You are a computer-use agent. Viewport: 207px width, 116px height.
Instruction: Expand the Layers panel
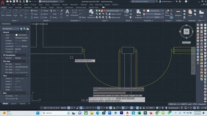click(x=105, y=21)
